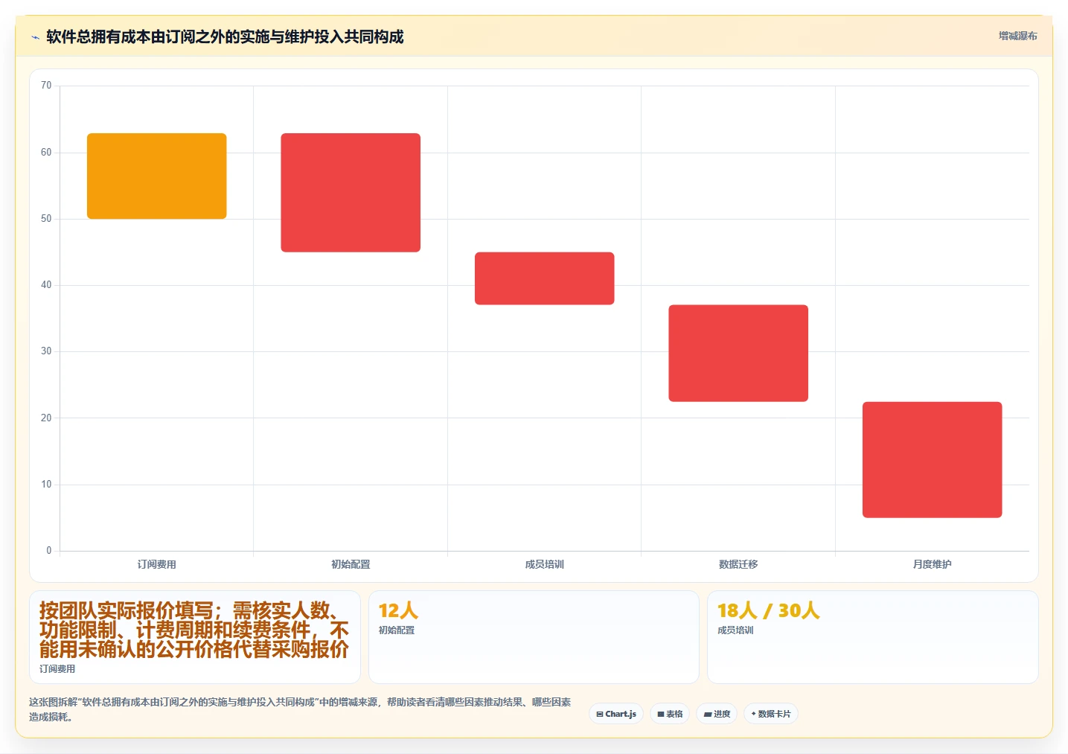Viewport: 1068px width, 754px height.
Task: Click the 数据卡片 tag
Action: coord(771,714)
